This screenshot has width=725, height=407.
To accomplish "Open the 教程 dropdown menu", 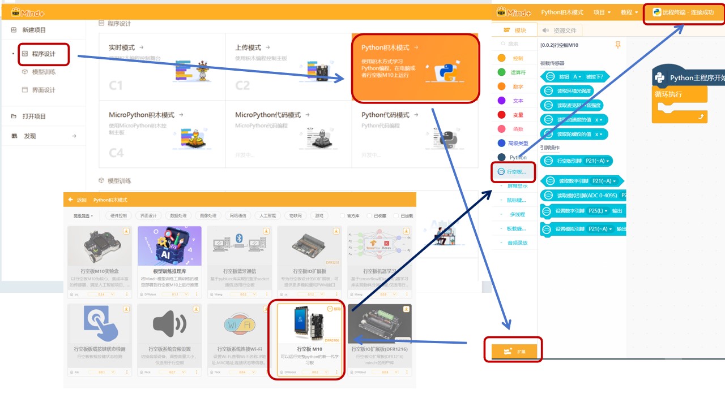I will point(629,12).
